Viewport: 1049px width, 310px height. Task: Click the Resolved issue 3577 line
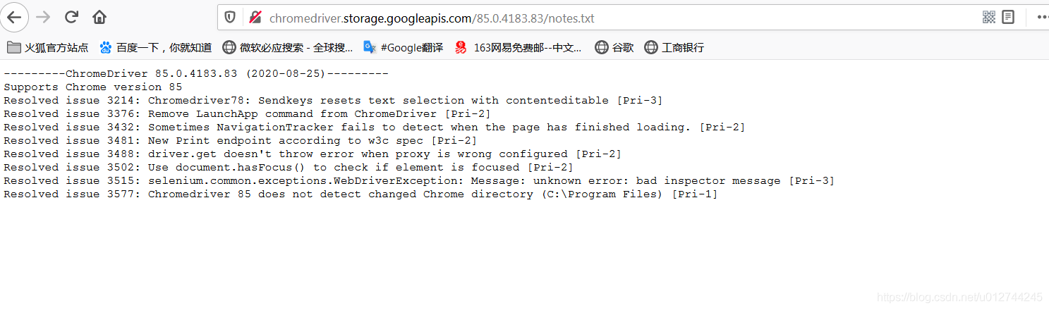360,194
